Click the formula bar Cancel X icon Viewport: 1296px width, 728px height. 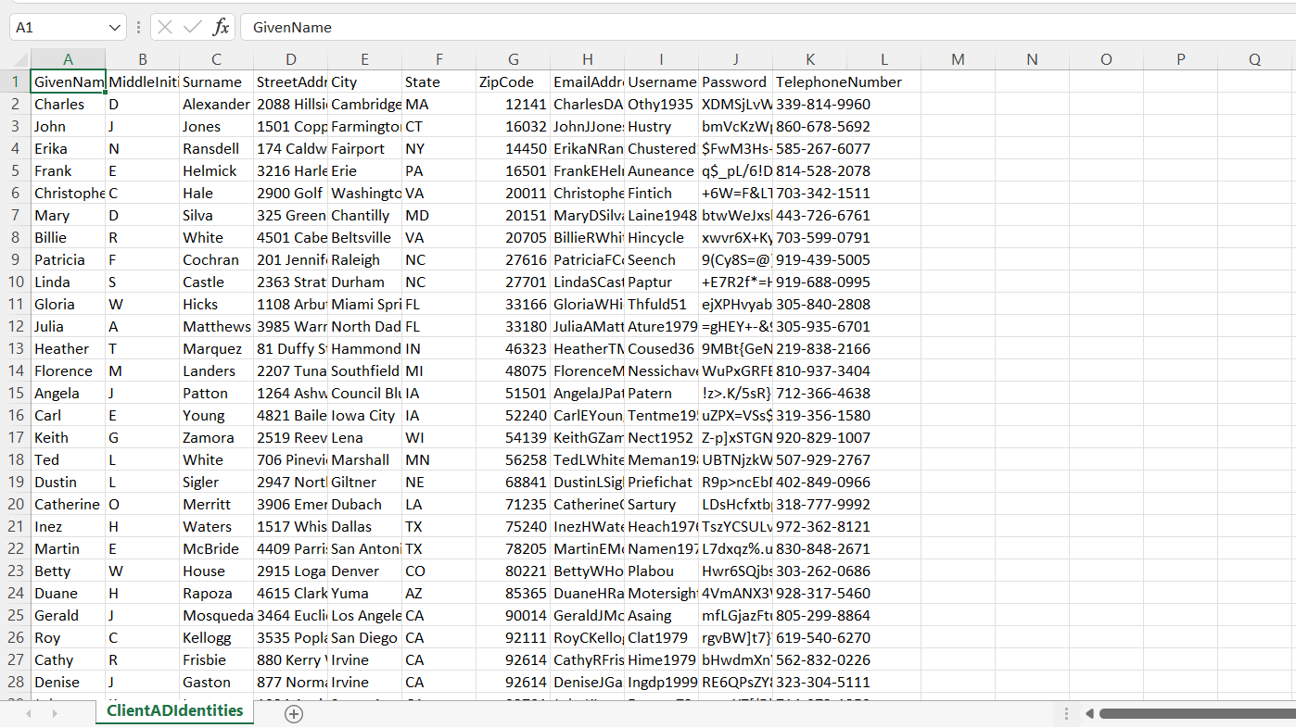pos(165,28)
